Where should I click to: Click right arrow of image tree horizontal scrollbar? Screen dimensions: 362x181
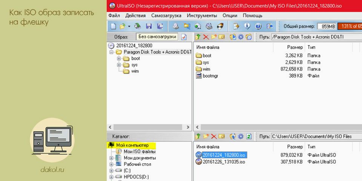tap(188, 127)
